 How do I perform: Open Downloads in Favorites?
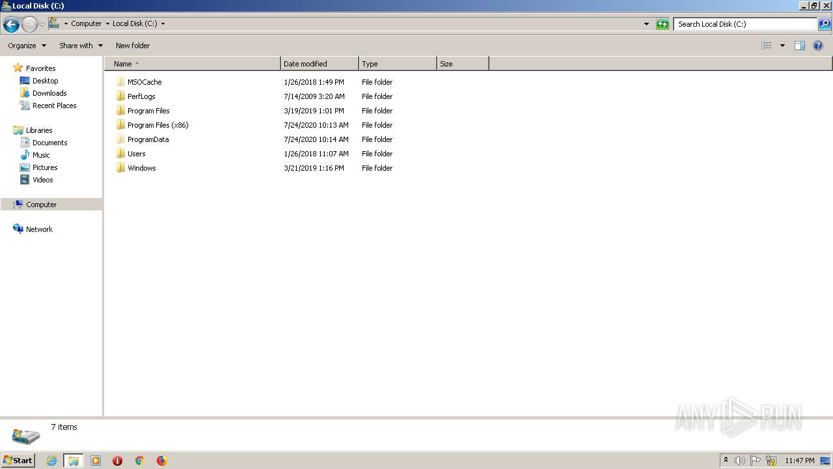(x=49, y=93)
